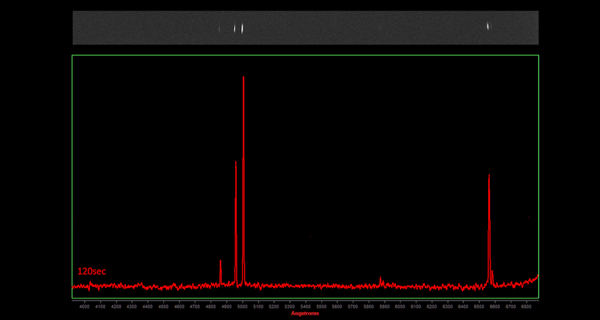Click the 4000 tick label on axis
This screenshot has height=320, width=600.
click(84, 307)
